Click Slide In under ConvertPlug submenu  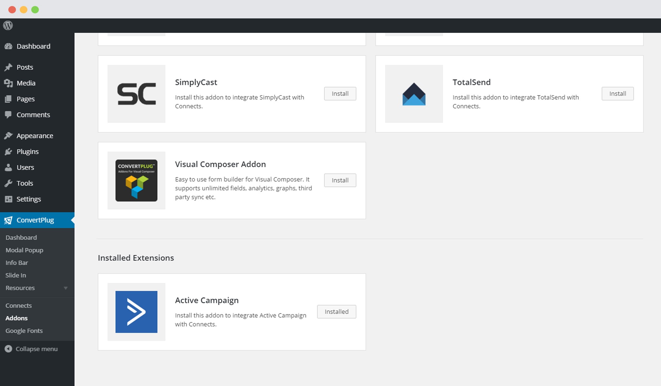[x=15, y=275]
